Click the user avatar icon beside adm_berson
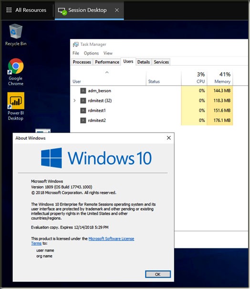The height and width of the screenshot is (289, 250). tap(83, 91)
